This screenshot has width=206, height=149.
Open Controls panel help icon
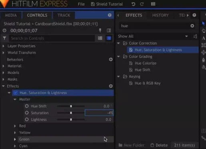tap(110, 15)
